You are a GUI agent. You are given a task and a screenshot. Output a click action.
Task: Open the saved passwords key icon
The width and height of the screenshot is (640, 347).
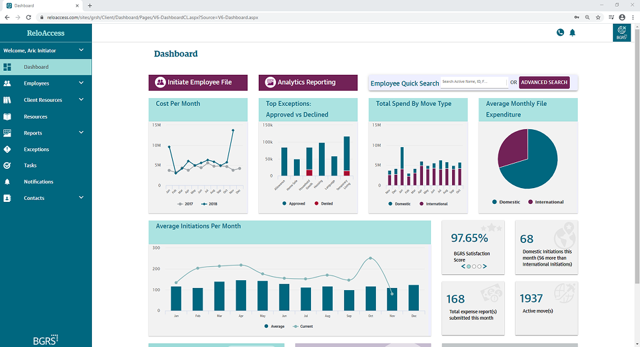[576, 17]
